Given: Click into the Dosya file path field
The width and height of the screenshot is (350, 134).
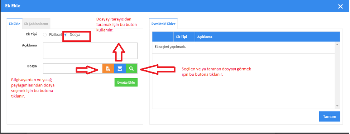Looking at the screenshot, I should (x=73, y=69).
